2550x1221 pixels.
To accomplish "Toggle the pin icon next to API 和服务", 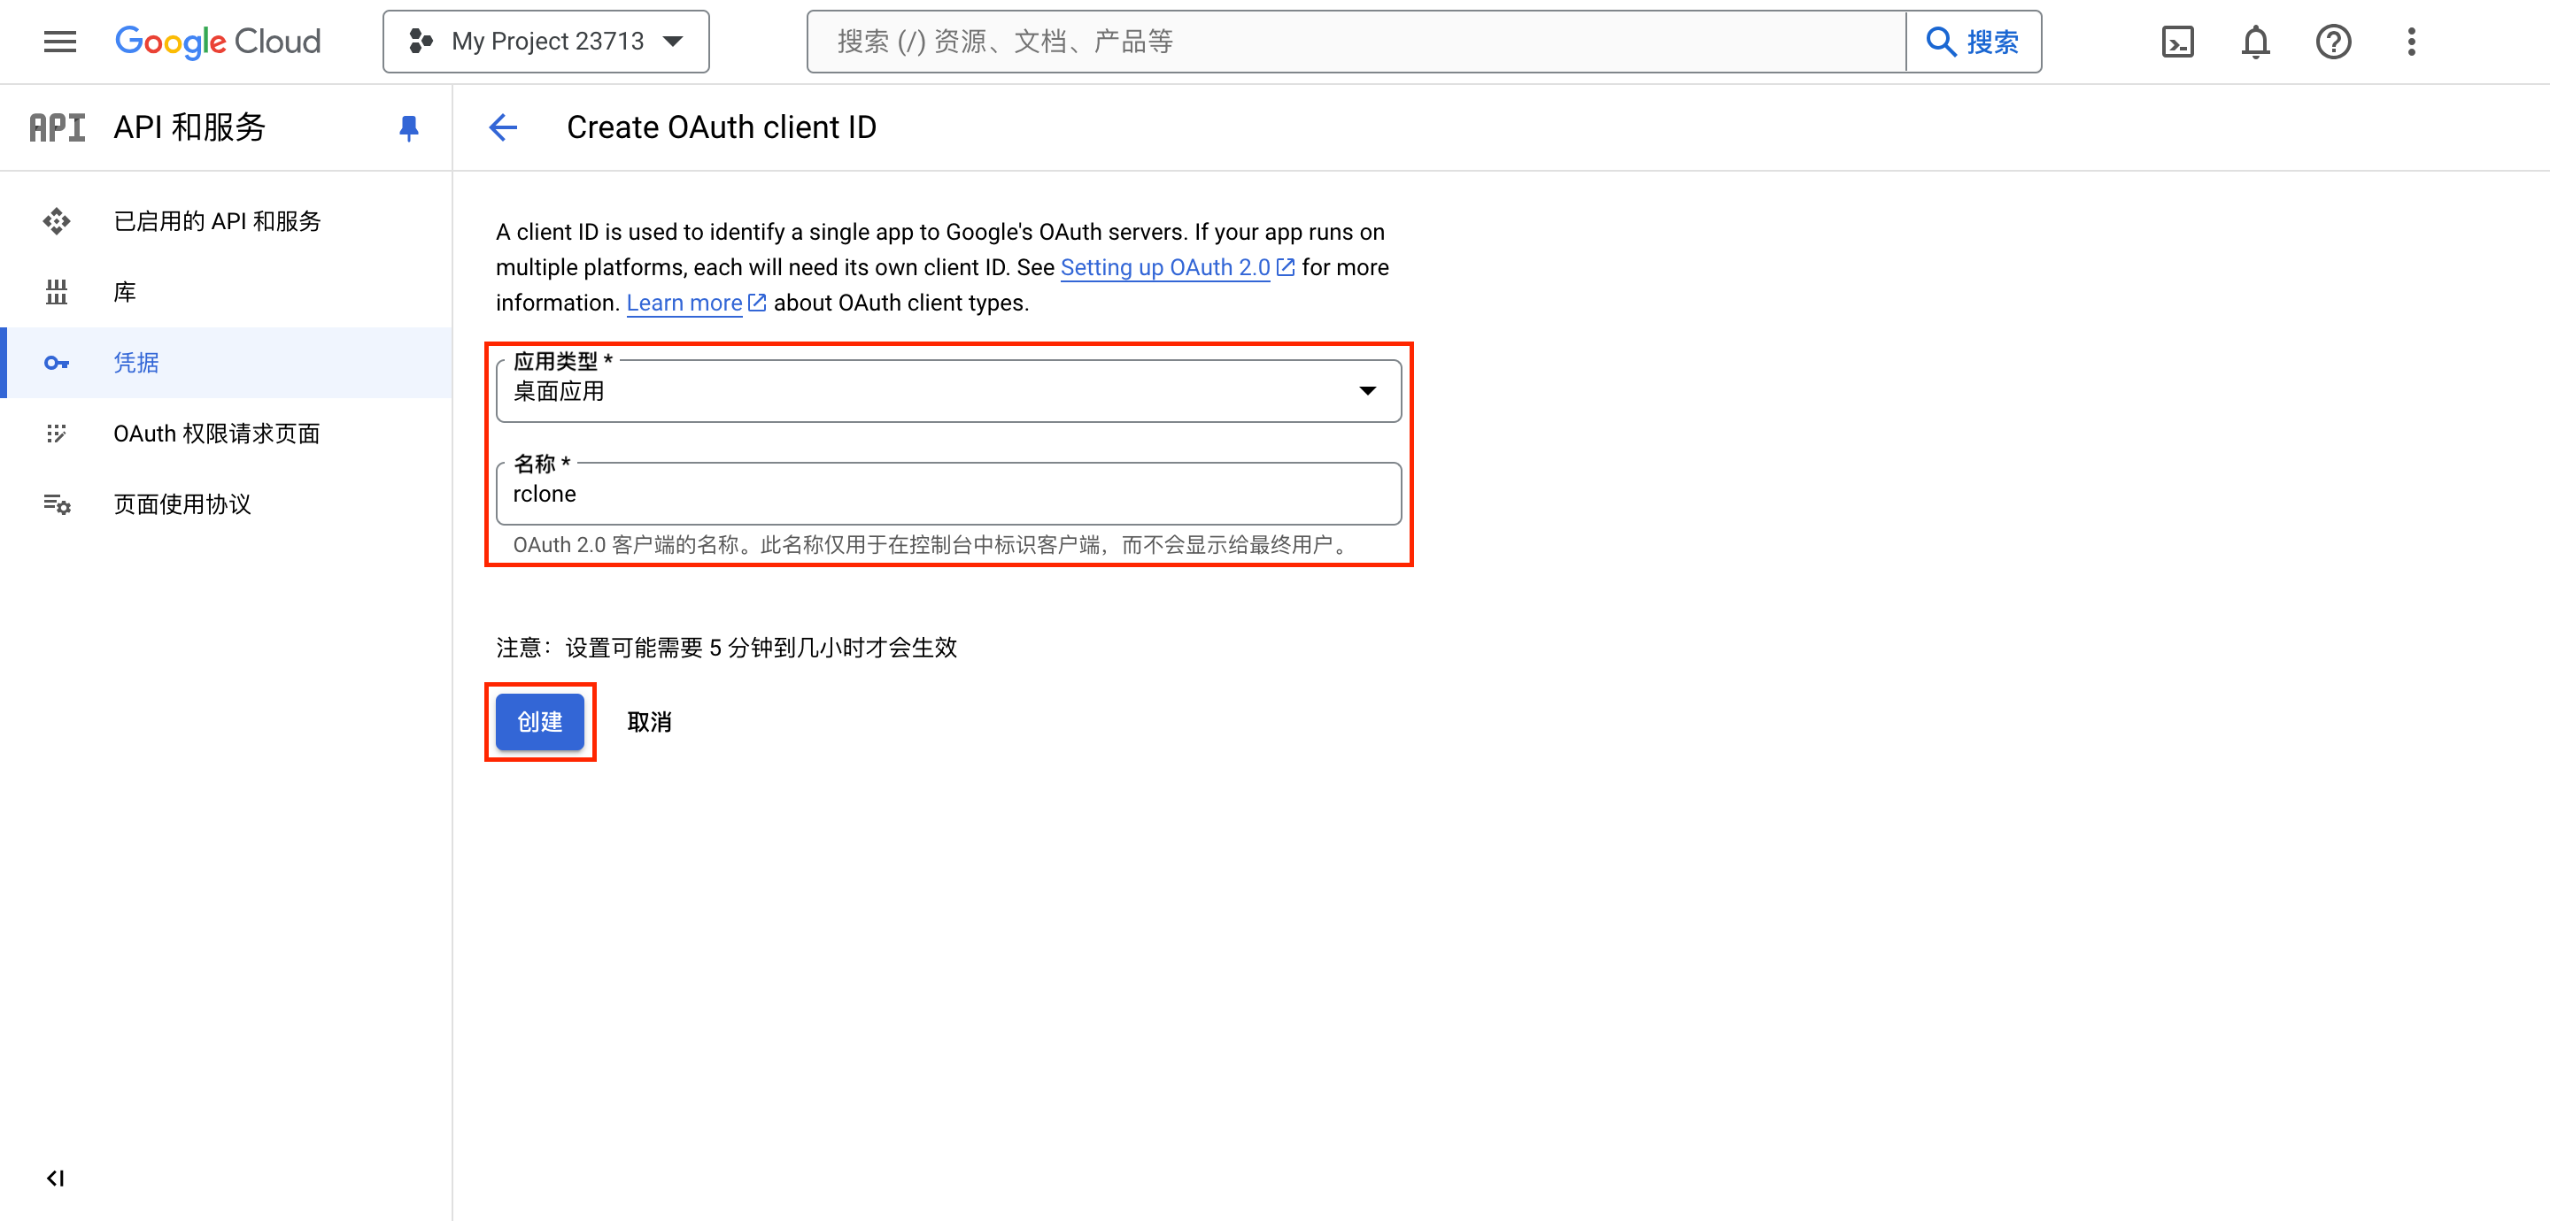I will [408, 128].
